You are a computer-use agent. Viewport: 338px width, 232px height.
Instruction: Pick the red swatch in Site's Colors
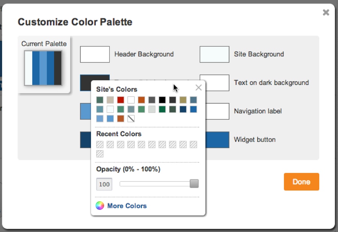point(121,100)
